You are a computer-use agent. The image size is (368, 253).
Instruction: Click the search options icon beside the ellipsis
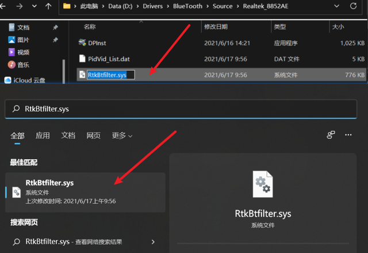click(x=331, y=135)
